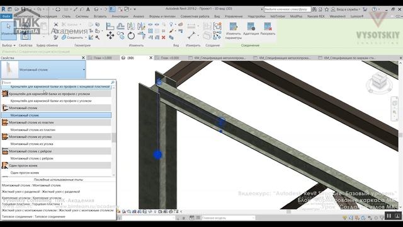
Task: Switch to the Сталь ribbon tab
Action: 66,16
